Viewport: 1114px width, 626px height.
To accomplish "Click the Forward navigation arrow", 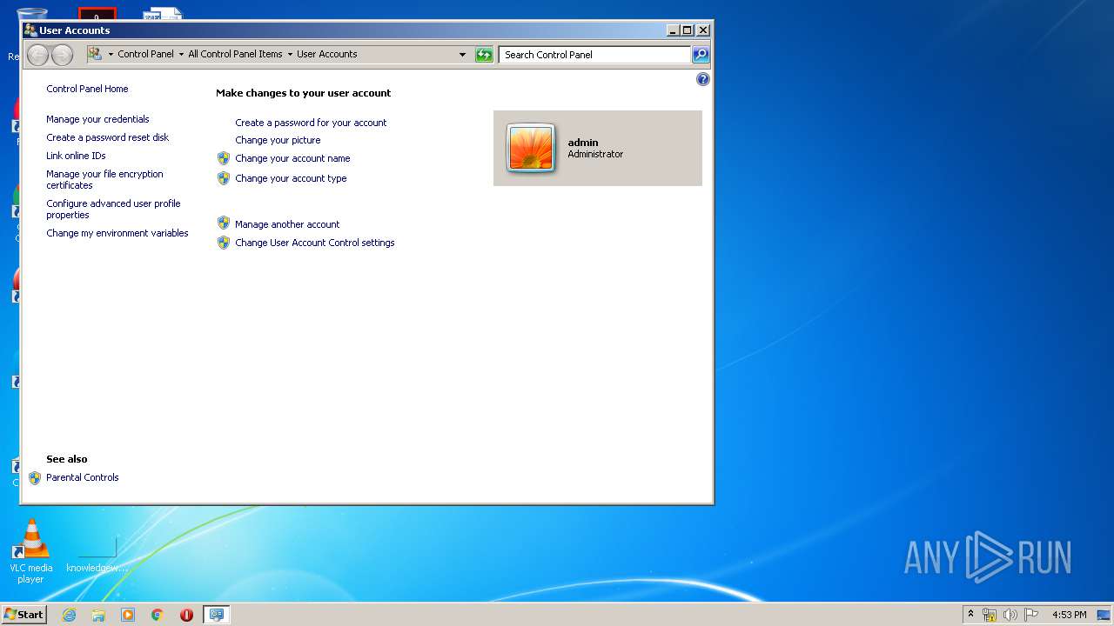I will click(x=62, y=55).
